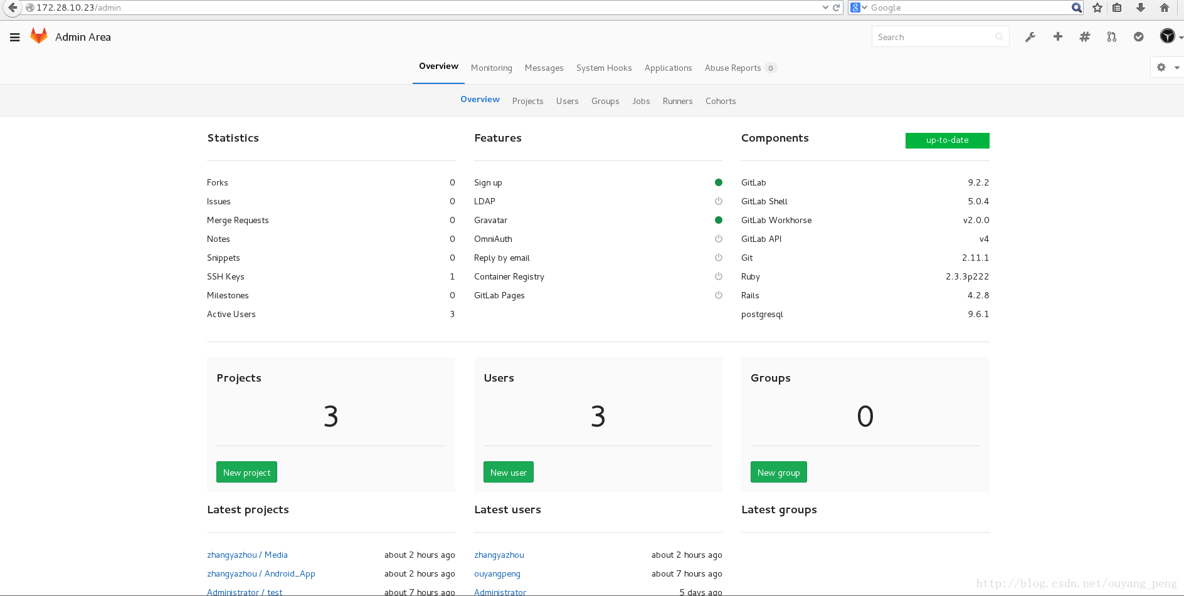Open the Jobs sub-tab
The width and height of the screenshot is (1184, 596).
pos(641,101)
